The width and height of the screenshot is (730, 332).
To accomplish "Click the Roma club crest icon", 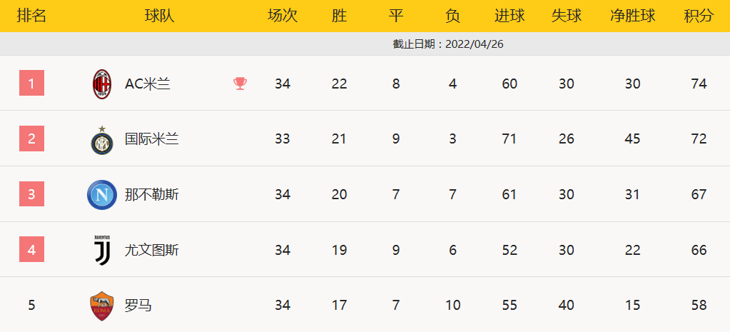I will (x=102, y=306).
